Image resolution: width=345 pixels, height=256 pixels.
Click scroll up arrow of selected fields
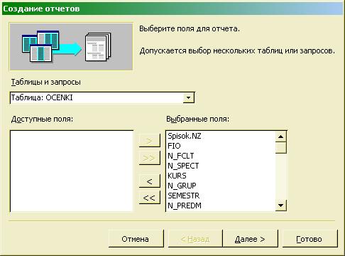(281, 137)
